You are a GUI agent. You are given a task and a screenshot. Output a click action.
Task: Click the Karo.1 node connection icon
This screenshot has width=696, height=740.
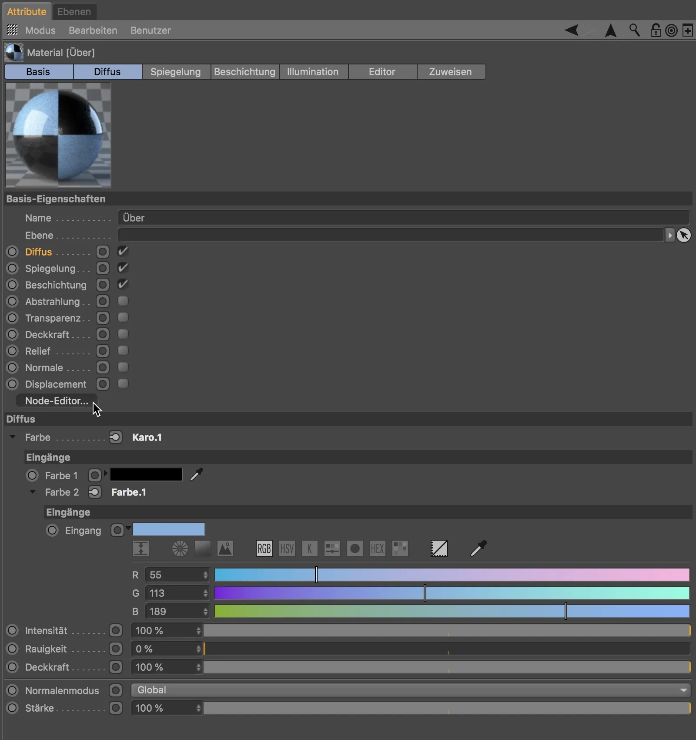tap(116, 437)
